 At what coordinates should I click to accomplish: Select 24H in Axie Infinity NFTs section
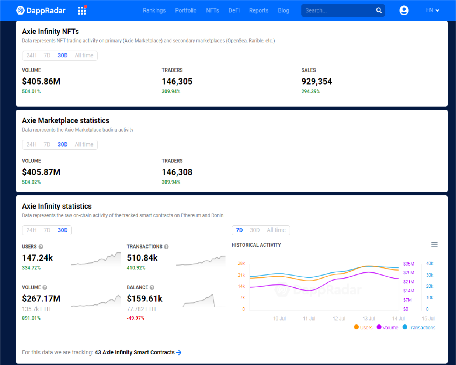tap(31, 55)
